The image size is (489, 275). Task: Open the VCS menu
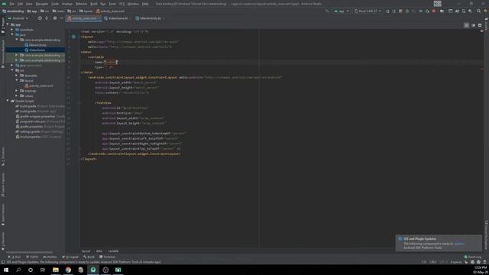[x=121, y=4]
